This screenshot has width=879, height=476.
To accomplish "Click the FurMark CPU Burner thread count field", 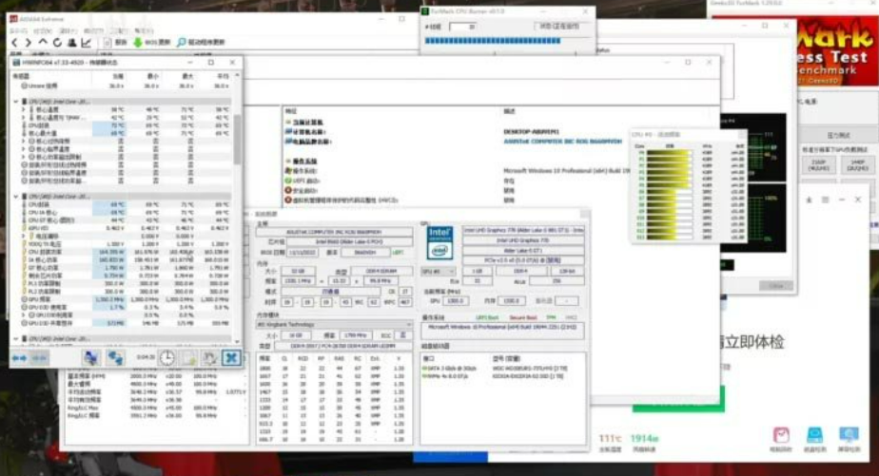I will 463,27.
